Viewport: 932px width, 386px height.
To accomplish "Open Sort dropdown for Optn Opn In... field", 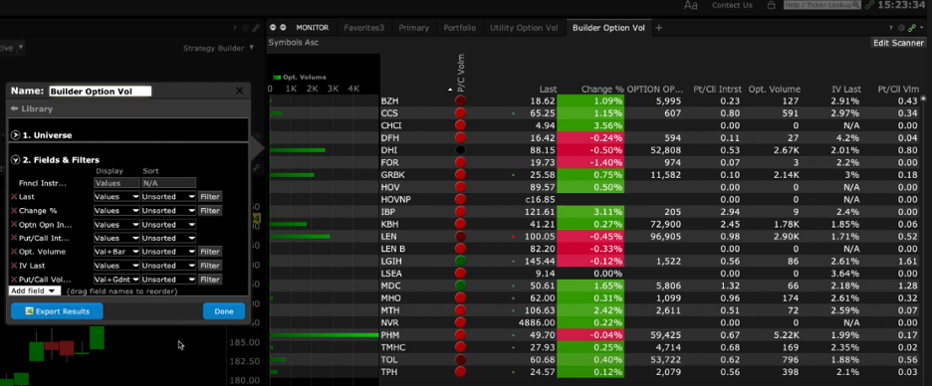I will pyautogui.click(x=169, y=225).
